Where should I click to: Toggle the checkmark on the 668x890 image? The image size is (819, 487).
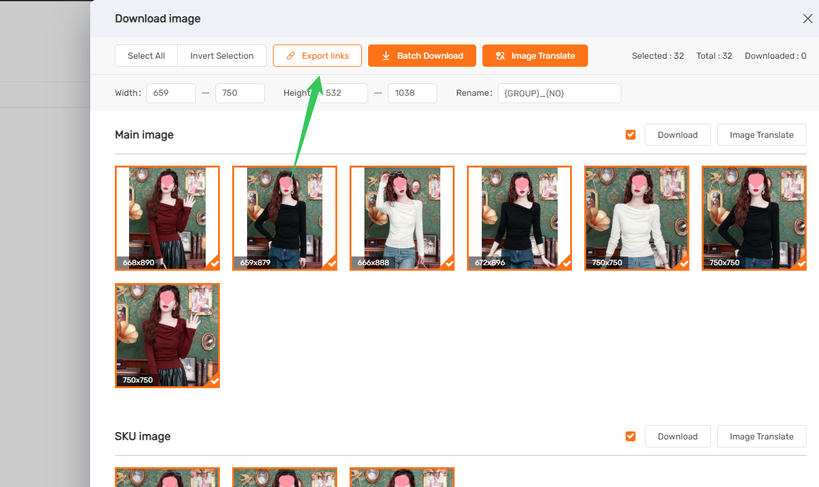pyautogui.click(x=214, y=264)
